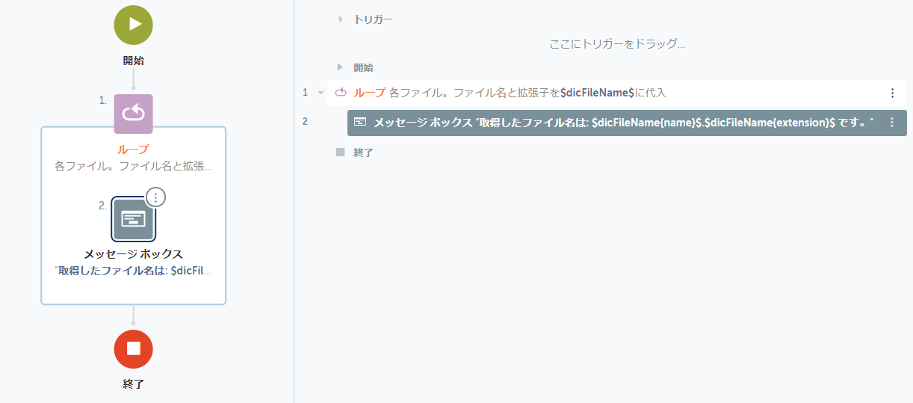913x403 pixels.
Task: Click the 開始 label in action list
Action: coord(363,67)
